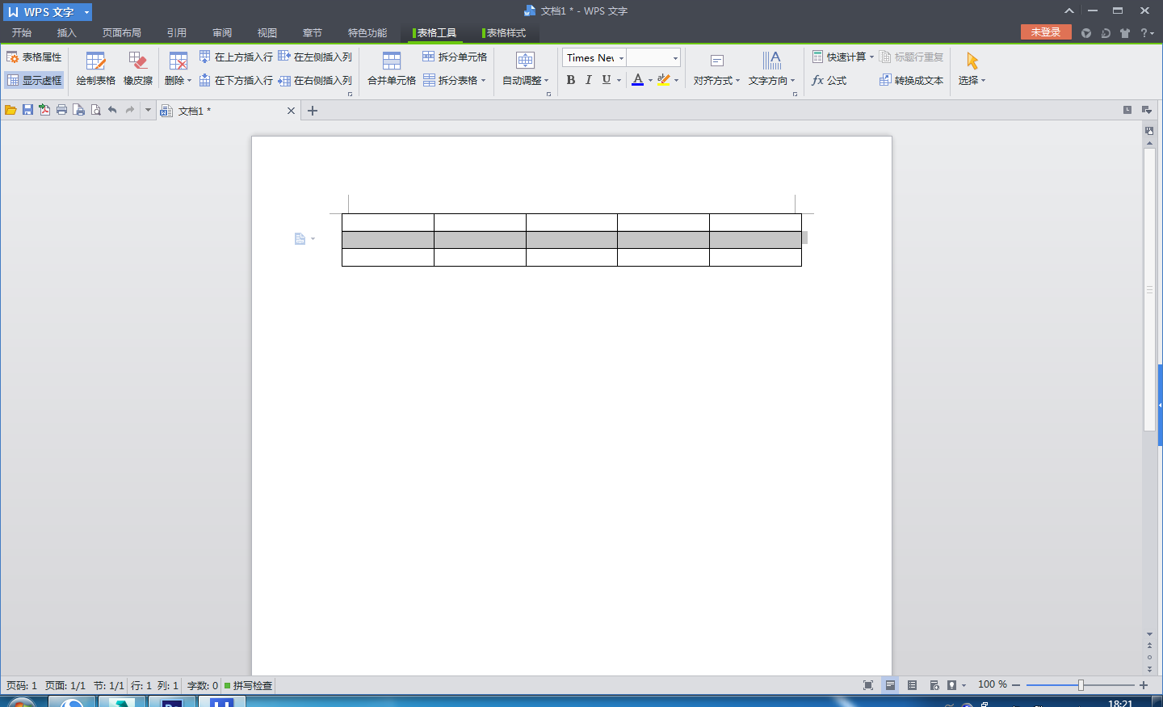Open the 选择 select dropdown
Screen dimensions: 1163x707
pyautogui.click(x=972, y=69)
